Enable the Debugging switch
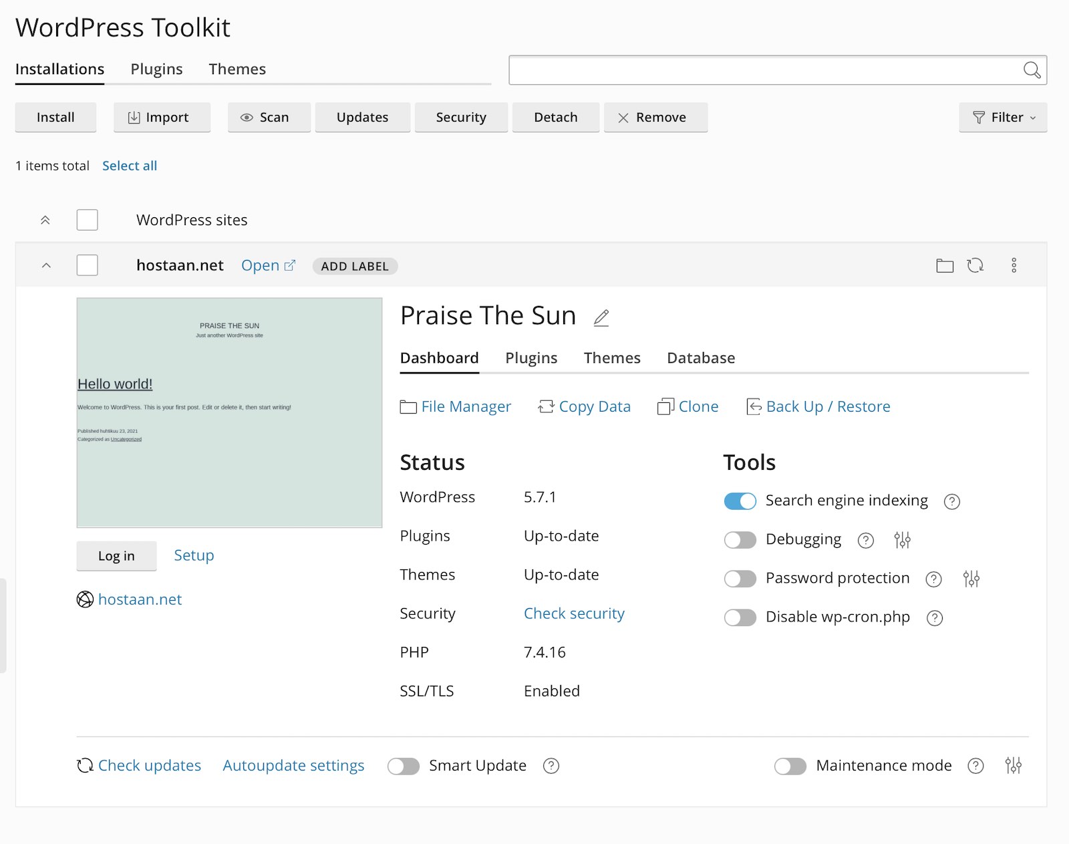 740,540
